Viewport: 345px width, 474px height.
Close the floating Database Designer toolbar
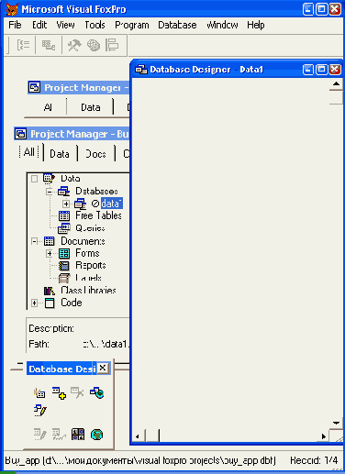(103, 369)
